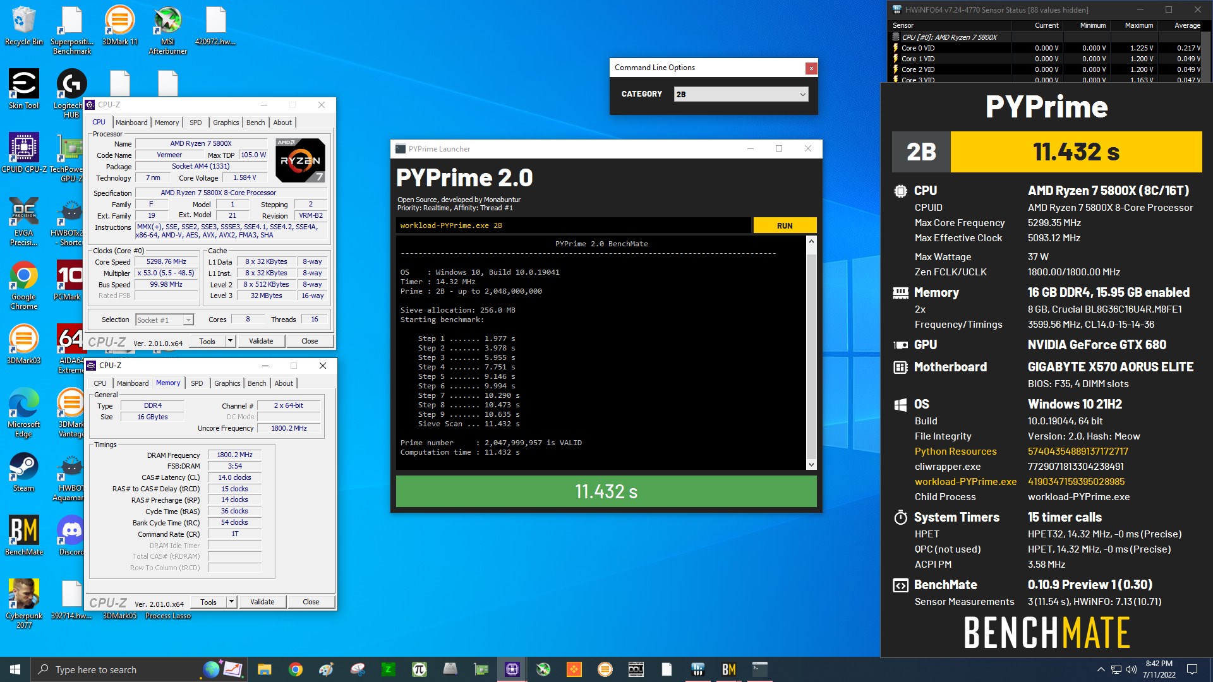Open the Recycle Bin desktop icon

tap(24, 26)
